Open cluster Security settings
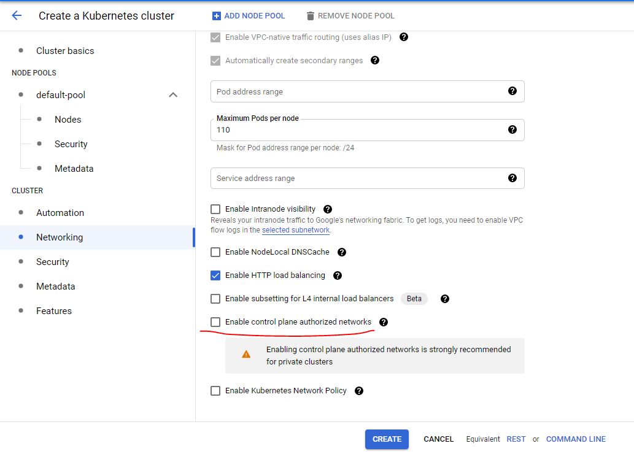The image size is (634, 454). [x=53, y=261]
